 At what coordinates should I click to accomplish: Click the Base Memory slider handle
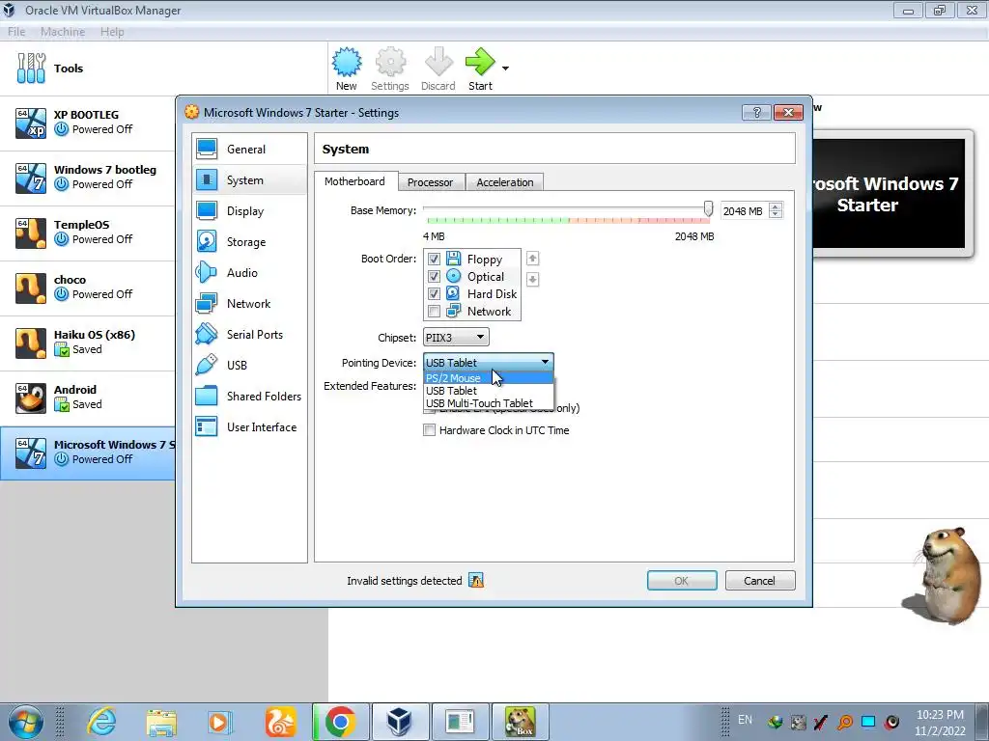coord(708,209)
